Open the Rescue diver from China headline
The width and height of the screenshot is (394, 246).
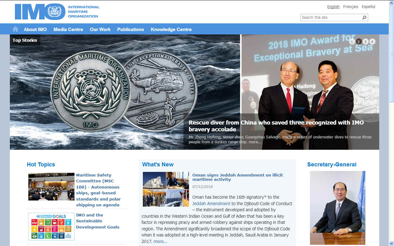point(276,126)
